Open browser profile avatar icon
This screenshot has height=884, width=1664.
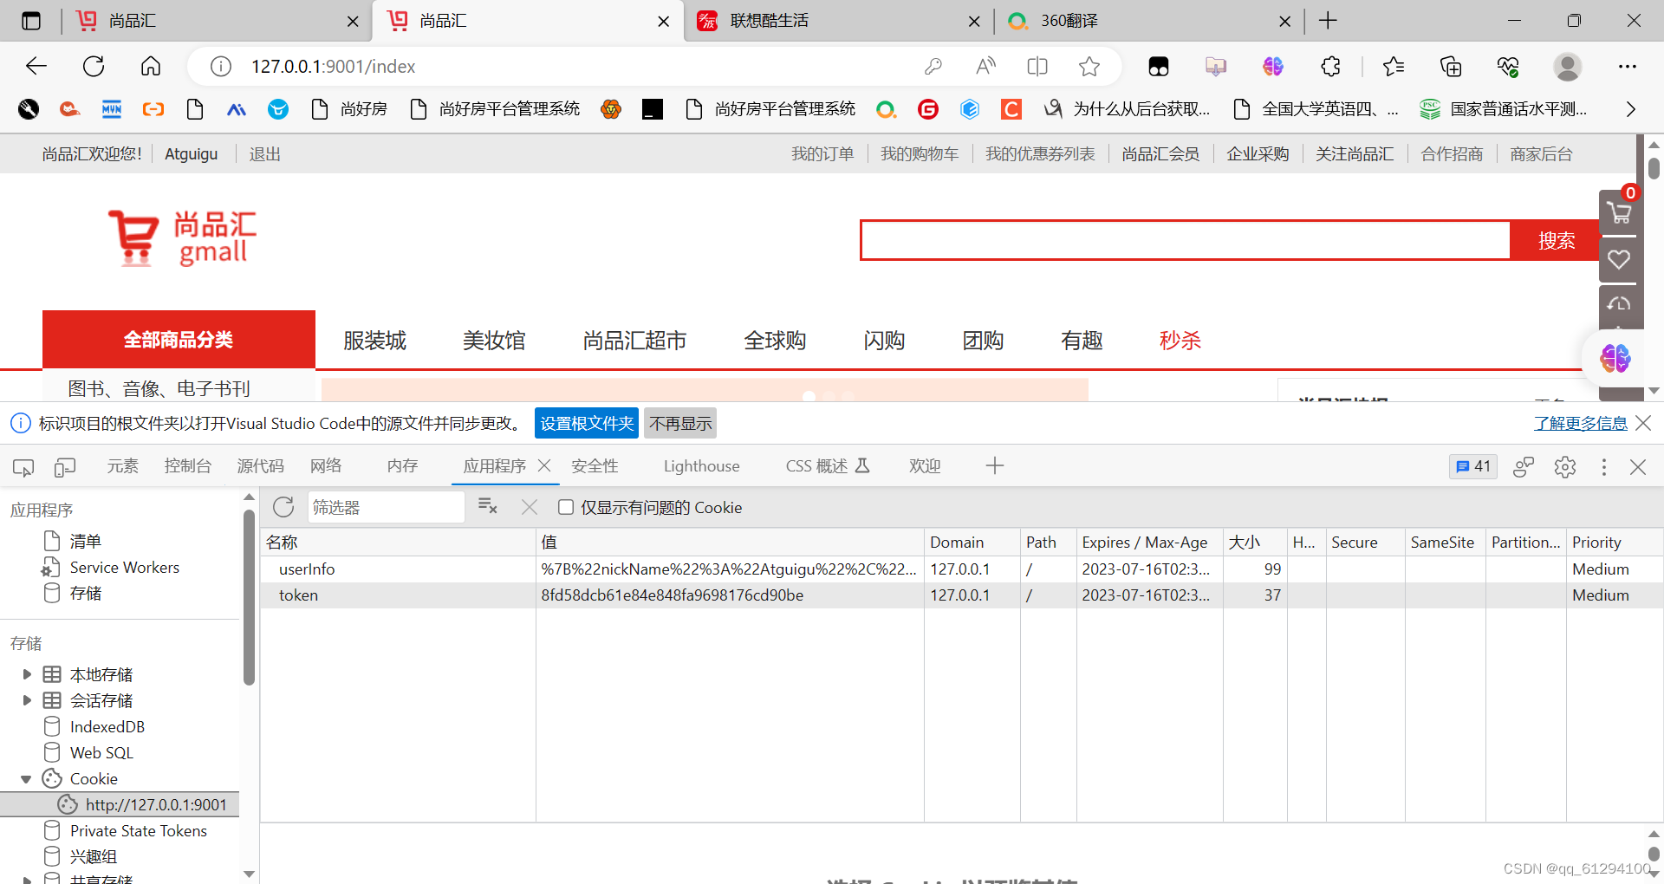pos(1567,66)
